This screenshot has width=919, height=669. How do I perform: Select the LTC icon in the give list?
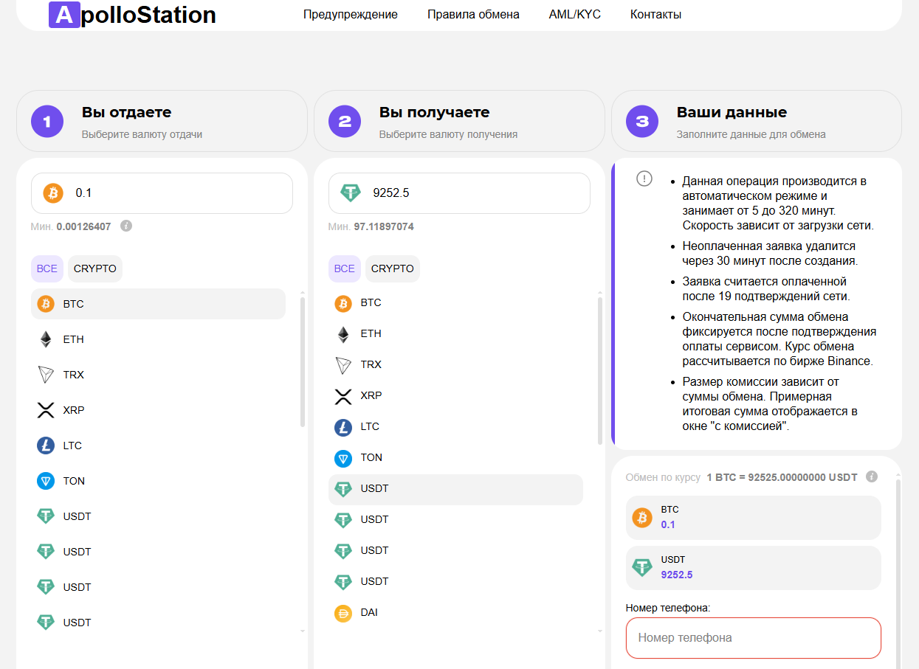click(x=46, y=446)
